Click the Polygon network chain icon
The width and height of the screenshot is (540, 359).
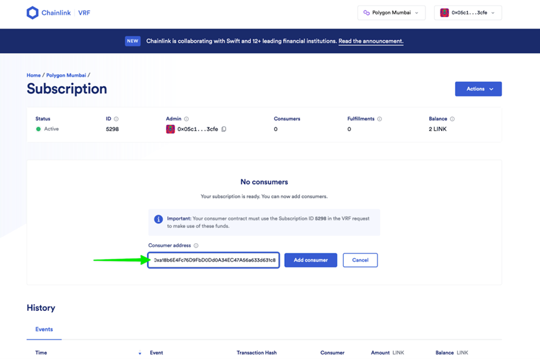[367, 13]
